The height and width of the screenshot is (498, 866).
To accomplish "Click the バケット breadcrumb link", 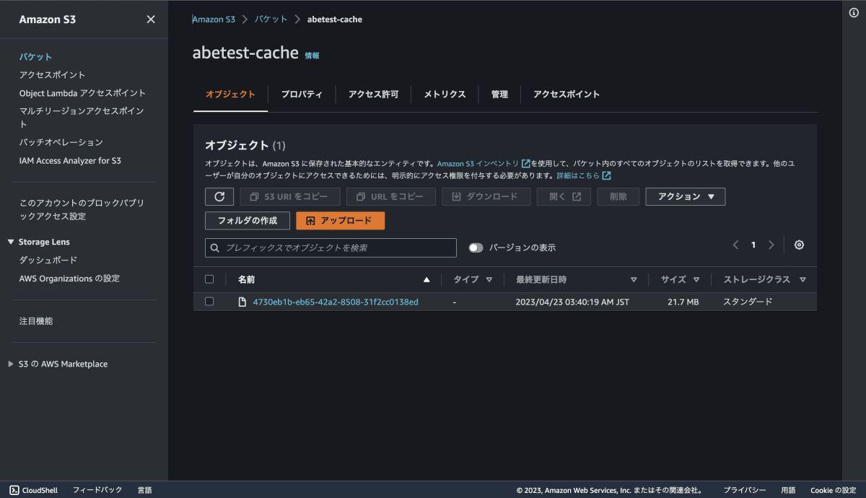I will 271,19.
